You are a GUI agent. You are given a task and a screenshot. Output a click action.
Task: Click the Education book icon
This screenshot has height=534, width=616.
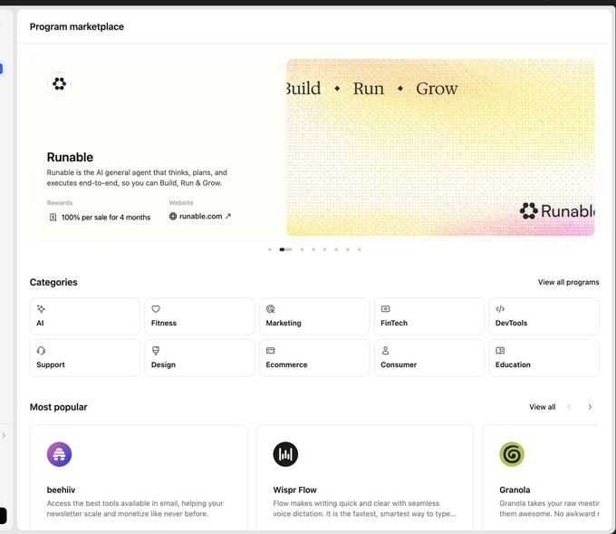pos(500,350)
